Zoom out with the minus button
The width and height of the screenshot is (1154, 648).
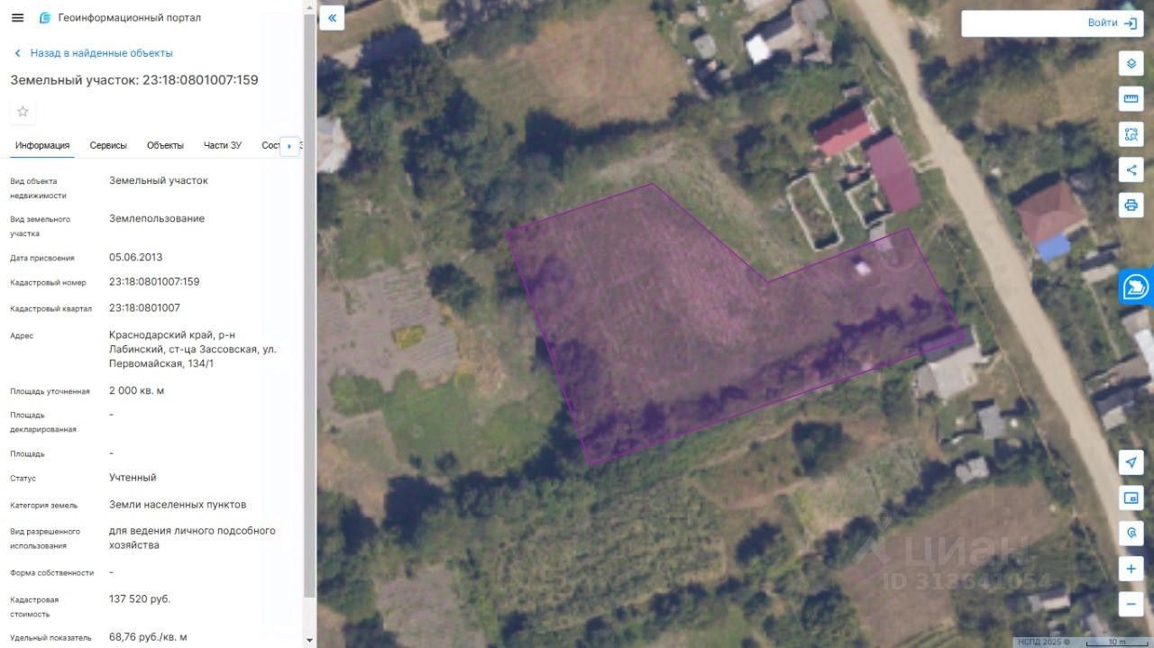tap(1131, 604)
